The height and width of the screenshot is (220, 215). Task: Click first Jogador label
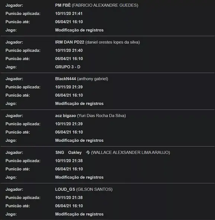coord(15,5)
